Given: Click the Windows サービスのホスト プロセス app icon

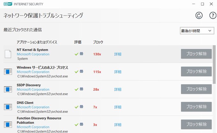Looking at the screenshot, I should tap(8, 72).
